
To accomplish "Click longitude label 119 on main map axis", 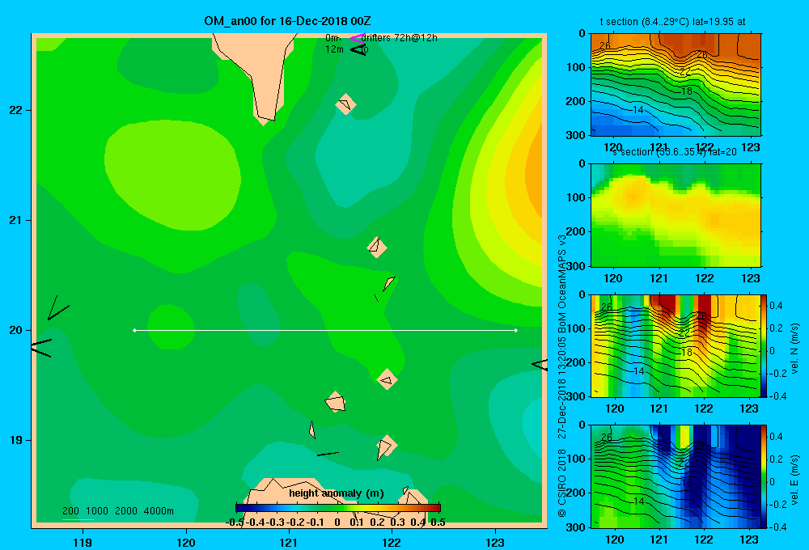I will [83, 542].
